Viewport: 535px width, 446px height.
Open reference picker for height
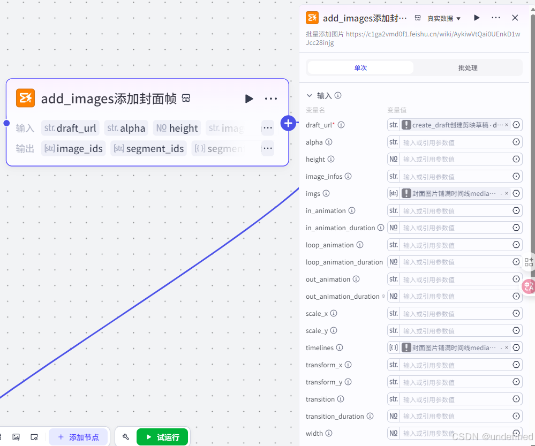point(516,159)
